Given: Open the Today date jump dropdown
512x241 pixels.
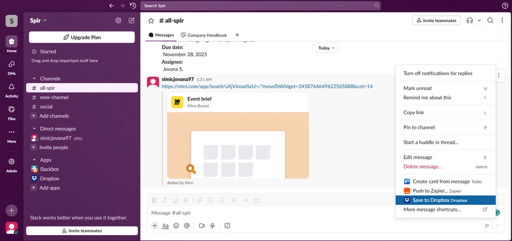Looking at the screenshot, I should click(326, 48).
